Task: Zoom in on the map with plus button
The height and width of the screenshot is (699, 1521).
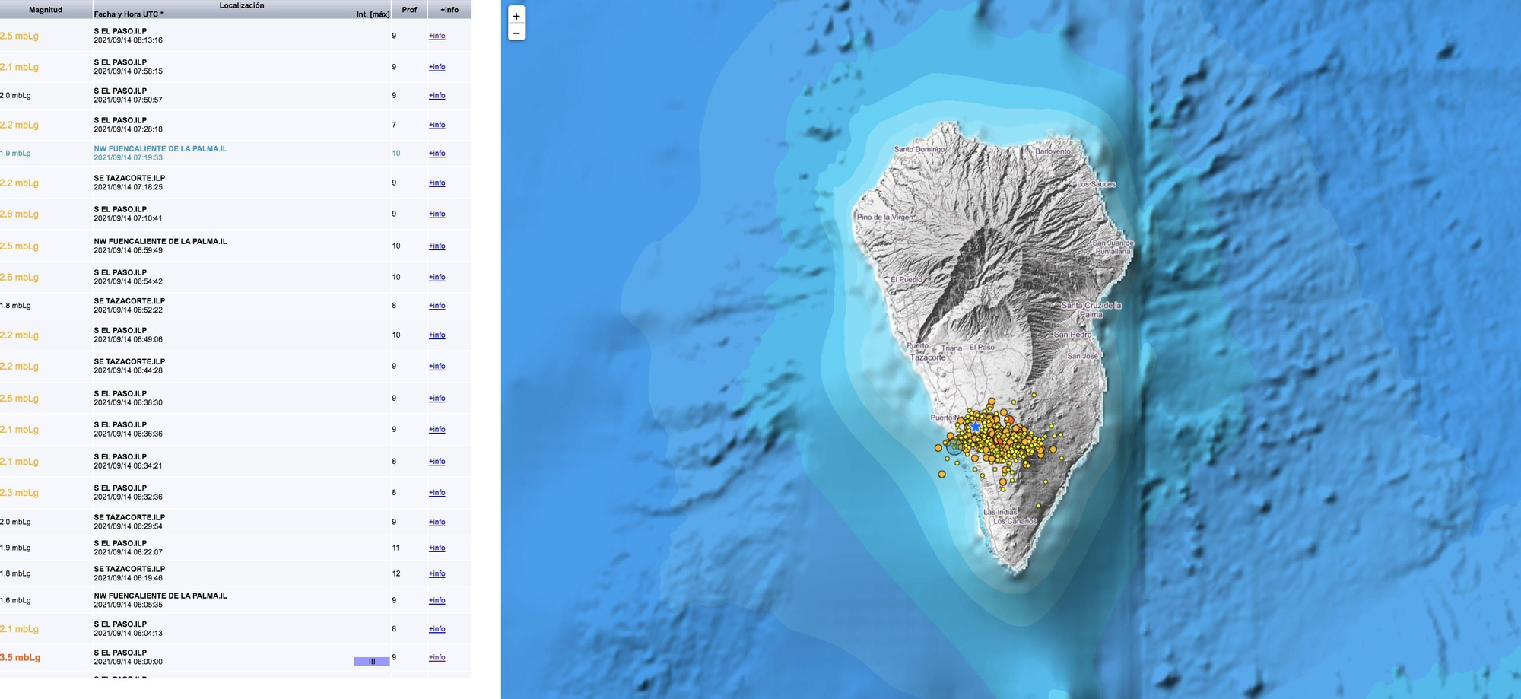Action: [517, 14]
